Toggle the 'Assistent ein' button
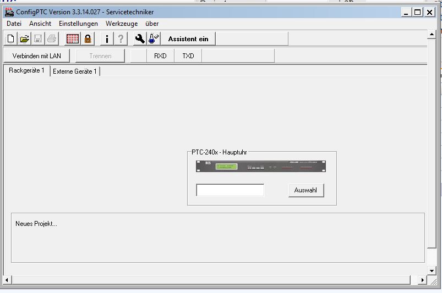This screenshot has width=442, height=293. 188,39
